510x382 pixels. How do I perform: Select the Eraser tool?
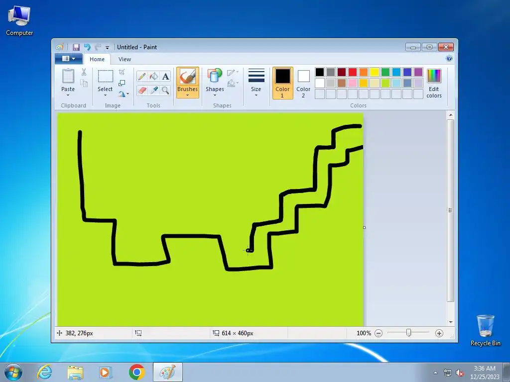click(142, 90)
